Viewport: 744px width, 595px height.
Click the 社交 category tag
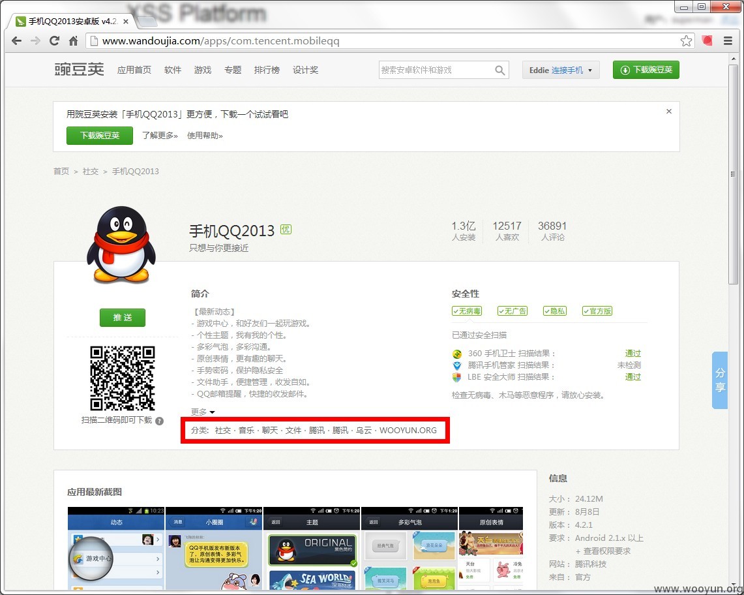point(222,430)
